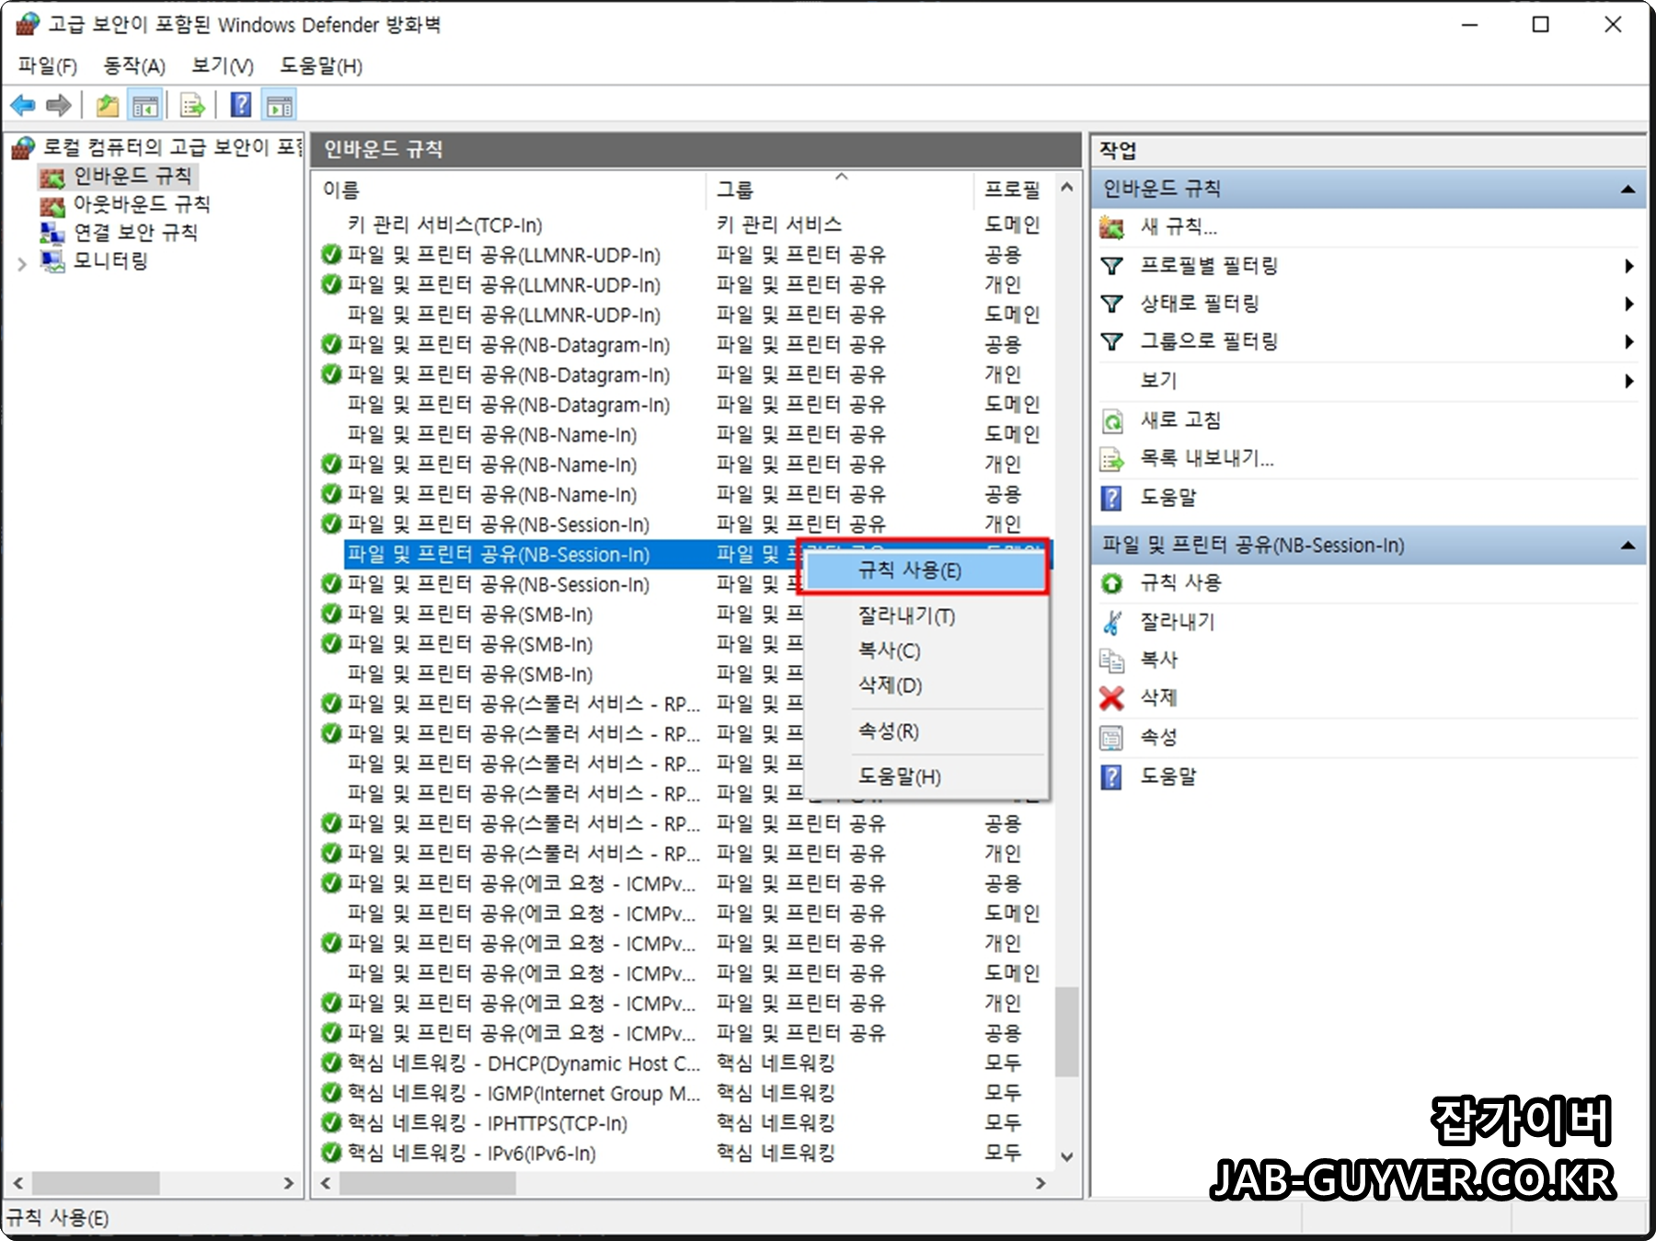Click the Up one level folder icon
Screen dimensions: 1656x1241
108,106
